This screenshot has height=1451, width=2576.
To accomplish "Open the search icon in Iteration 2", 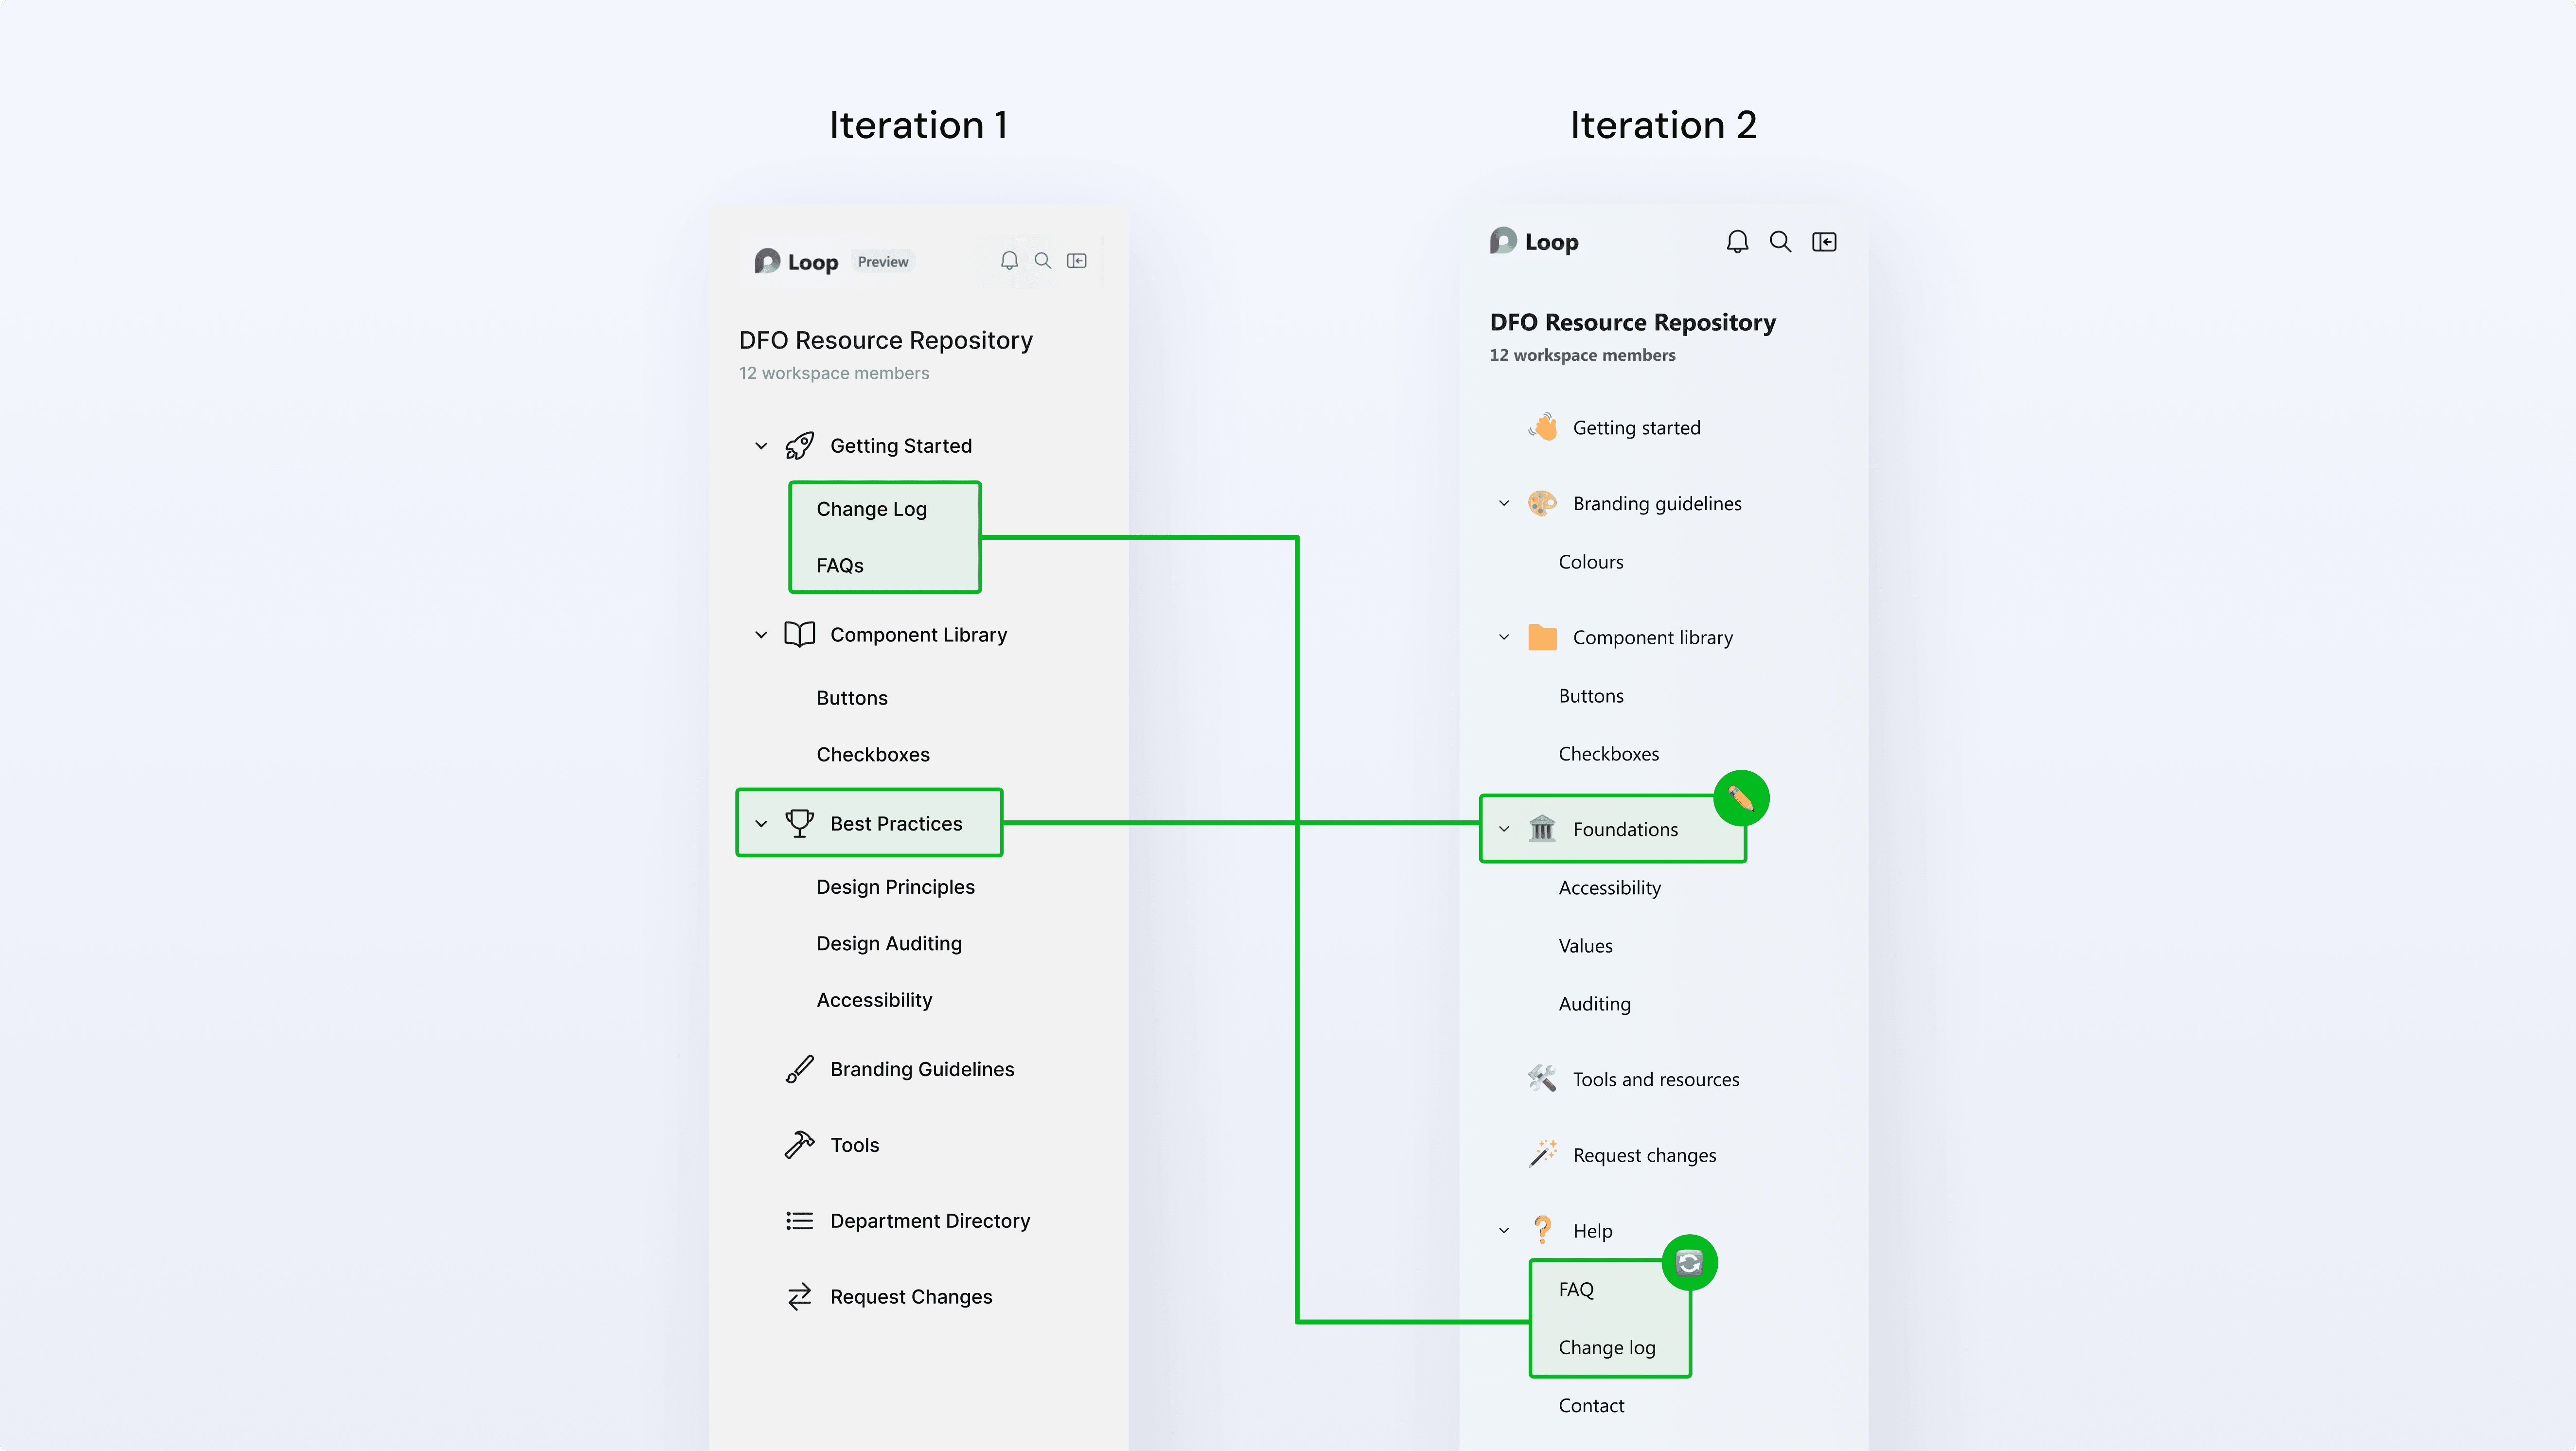I will [1781, 241].
